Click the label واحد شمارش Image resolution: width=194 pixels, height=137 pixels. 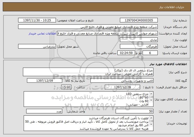tap(76, 111)
